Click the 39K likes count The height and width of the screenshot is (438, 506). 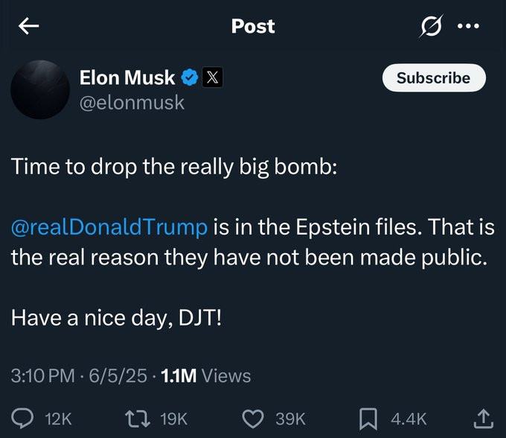click(290, 419)
